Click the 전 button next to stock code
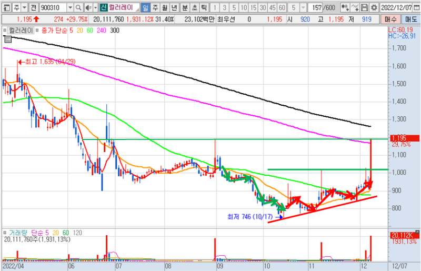Viewport: 421px width, 271px height. click(x=33, y=8)
